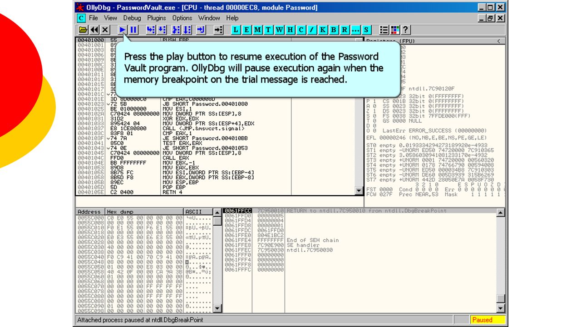Click stack pane scroll up arrow
581x327 pixels.
(501, 213)
